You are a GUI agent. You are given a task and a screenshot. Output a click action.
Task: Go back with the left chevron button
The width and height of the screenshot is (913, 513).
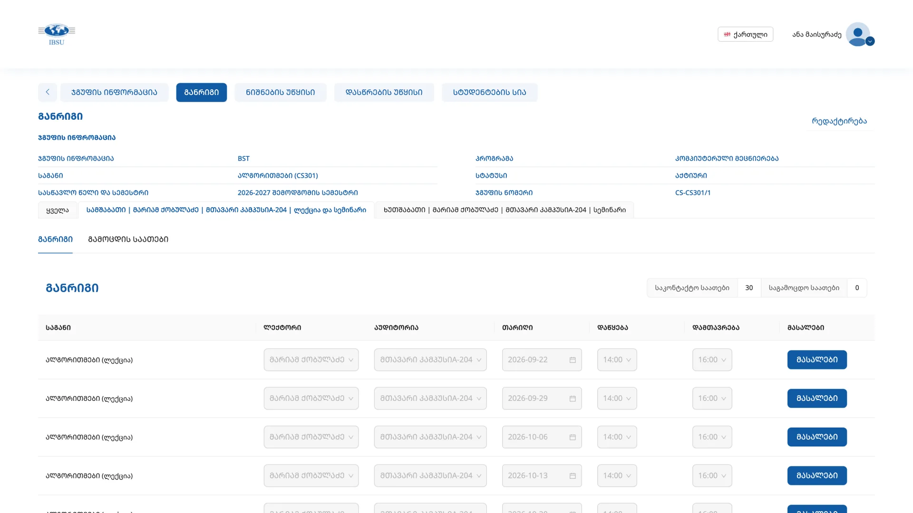(48, 92)
